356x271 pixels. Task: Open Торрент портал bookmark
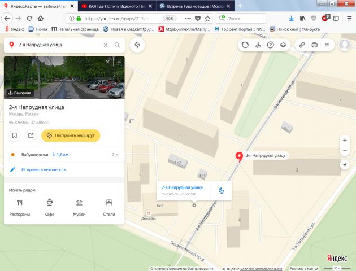[x=240, y=29]
